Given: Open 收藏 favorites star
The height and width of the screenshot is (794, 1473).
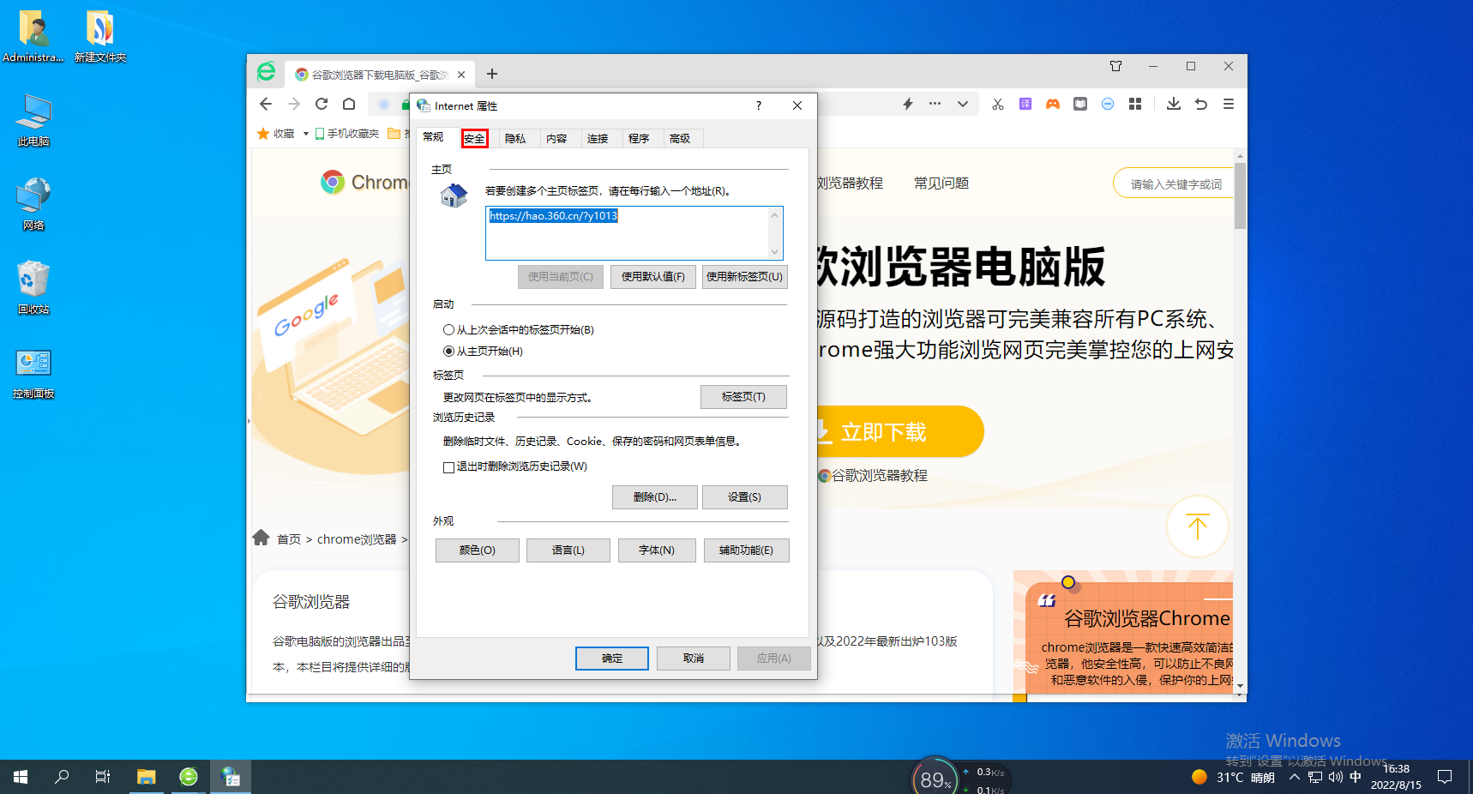Looking at the screenshot, I should pos(276,134).
